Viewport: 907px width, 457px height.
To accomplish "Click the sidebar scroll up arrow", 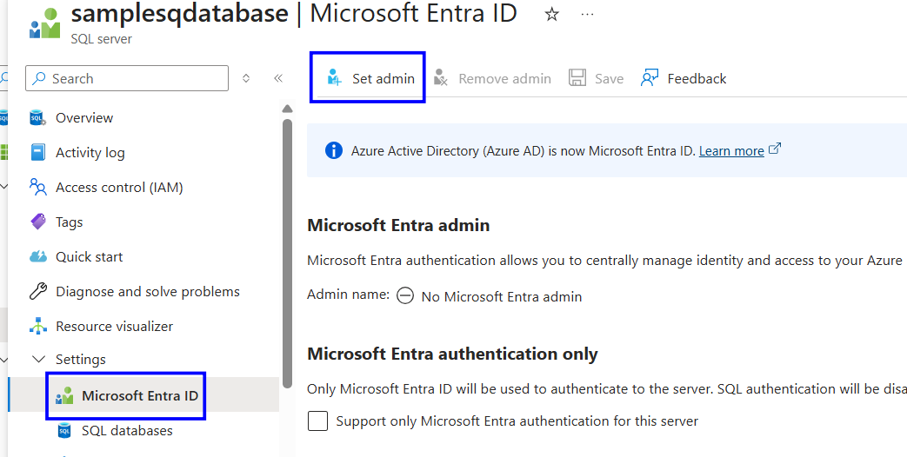I will [287, 109].
